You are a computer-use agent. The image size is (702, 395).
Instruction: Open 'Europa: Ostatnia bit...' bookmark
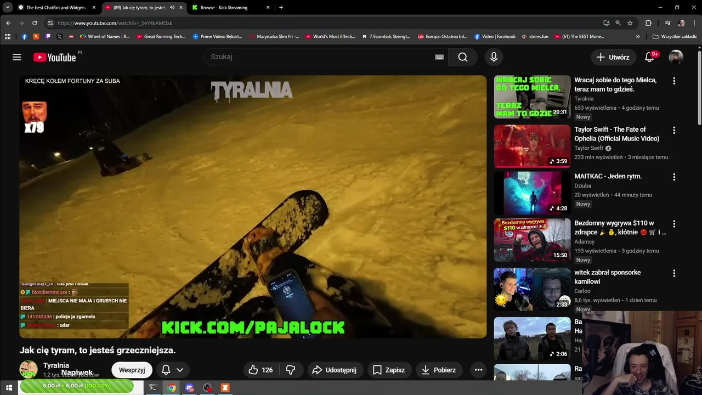pos(443,37)
